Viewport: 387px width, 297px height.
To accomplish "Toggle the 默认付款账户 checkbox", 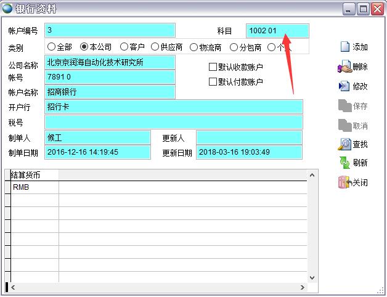I will coord(213,81).
